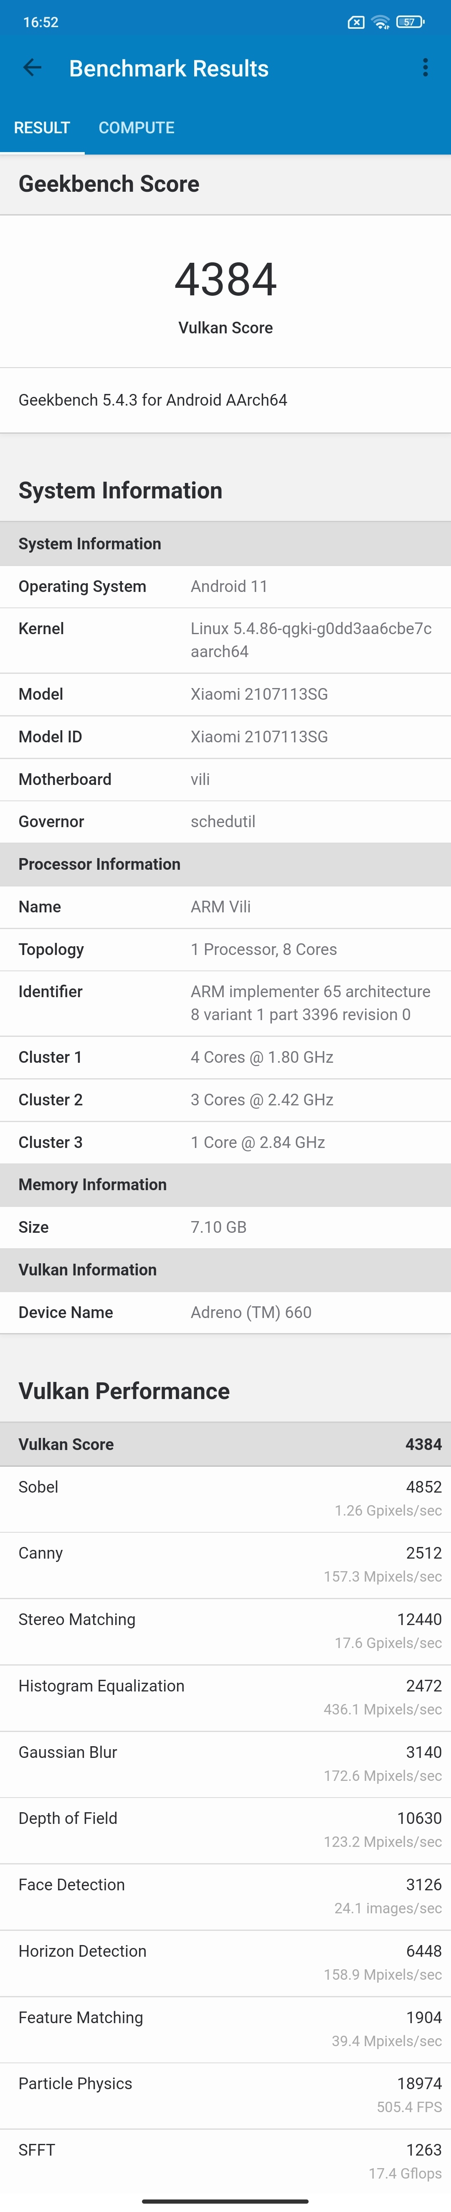
Task: Tap the Motherboard vili row
Action: [x=225, y=779]
